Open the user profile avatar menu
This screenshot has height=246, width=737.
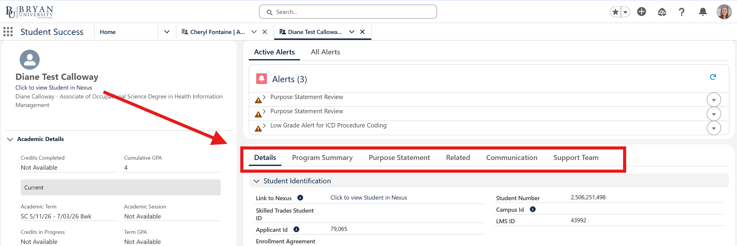click(x=724, y=12)
